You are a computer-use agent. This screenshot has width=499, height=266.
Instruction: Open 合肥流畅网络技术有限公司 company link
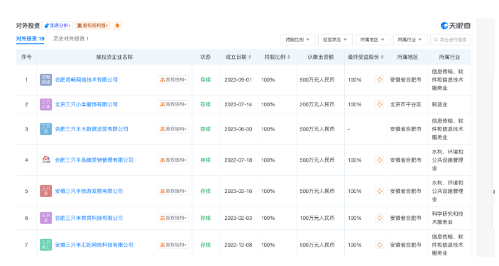pos(87,80)
